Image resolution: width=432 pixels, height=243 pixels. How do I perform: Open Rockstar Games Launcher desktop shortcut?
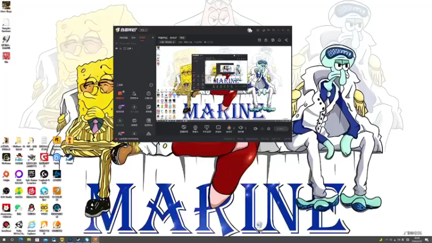(x=57, y=142)
